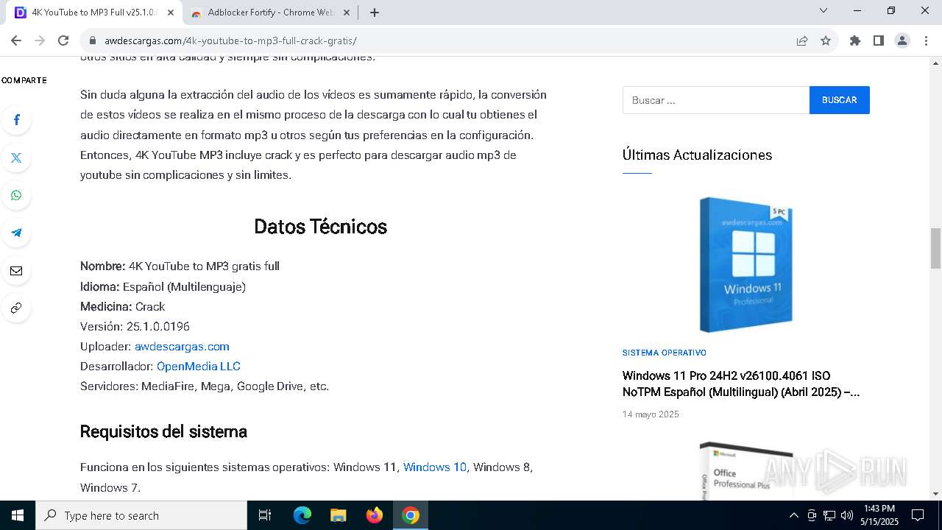Open the Windows Start menu
The height and width of the screenshot is (530, 942).
pyautogui.click(x=18, y=515)
